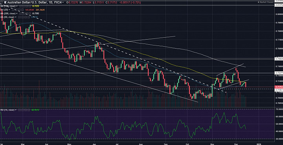Click the MA (50, close) legend label

tap(7, 17)
